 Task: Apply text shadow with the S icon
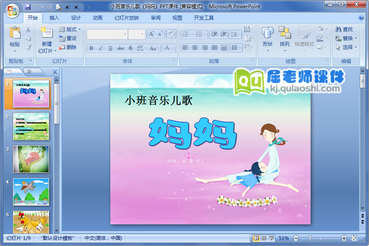pos(130,48)
